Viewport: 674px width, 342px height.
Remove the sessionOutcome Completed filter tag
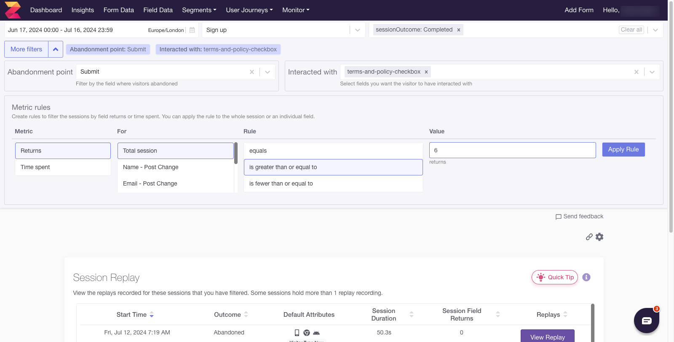click(x=459, y=30)
